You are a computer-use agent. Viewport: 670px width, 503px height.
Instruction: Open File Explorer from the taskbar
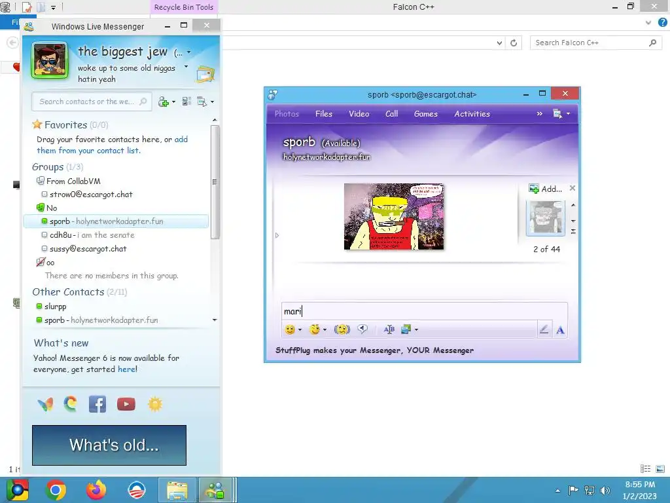pyautogui.click(x=177, y=490)
